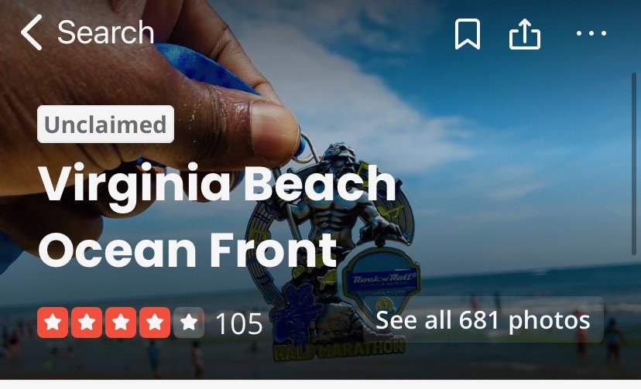Click the third red rating star
641x389 pixels.
click(x=121, y=322)
